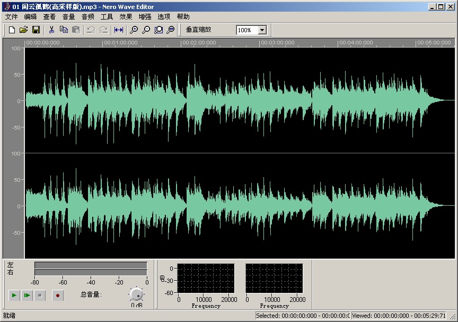Screen dimensions: 458x322
Task: Open an audio file
Action: (24, 30)
